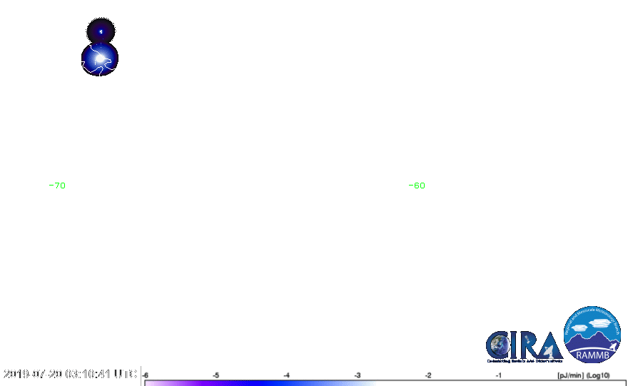Image resolution: width=628 pixels, height=386 pixels.
Task: Click the green -60 longitude label
Action: [417, 186]
